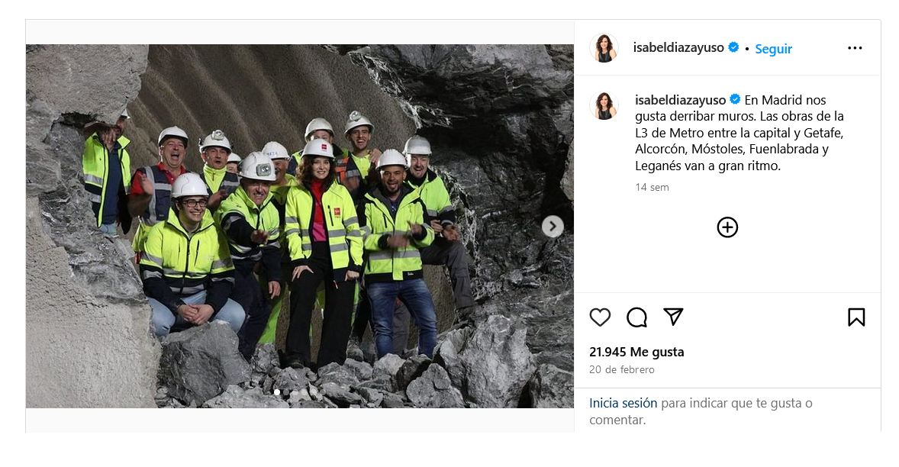This screenshot has height=467, width=899.
Task: Click the 14 sem caption timestamp
Action: tap(652, 187)
